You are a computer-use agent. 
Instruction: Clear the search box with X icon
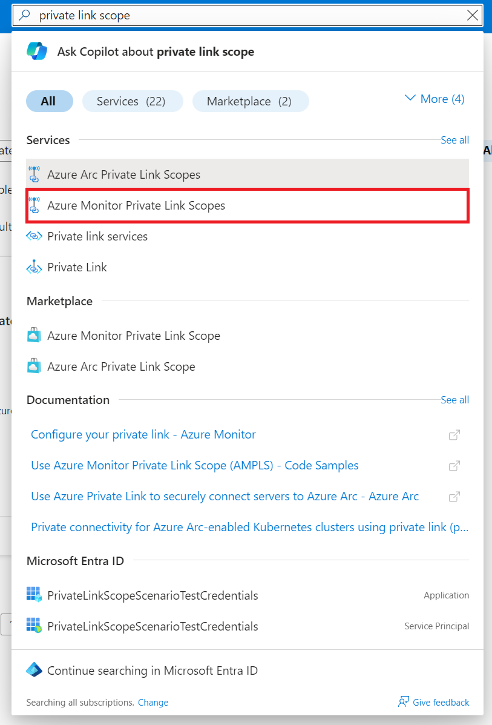pyautogui.click(x=473, y=16)
